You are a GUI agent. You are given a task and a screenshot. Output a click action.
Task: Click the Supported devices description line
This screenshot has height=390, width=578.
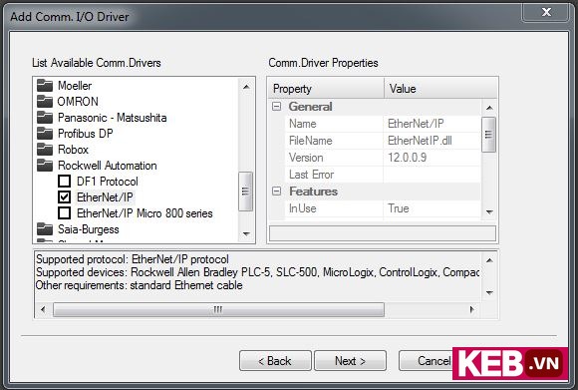pos(257,272)
